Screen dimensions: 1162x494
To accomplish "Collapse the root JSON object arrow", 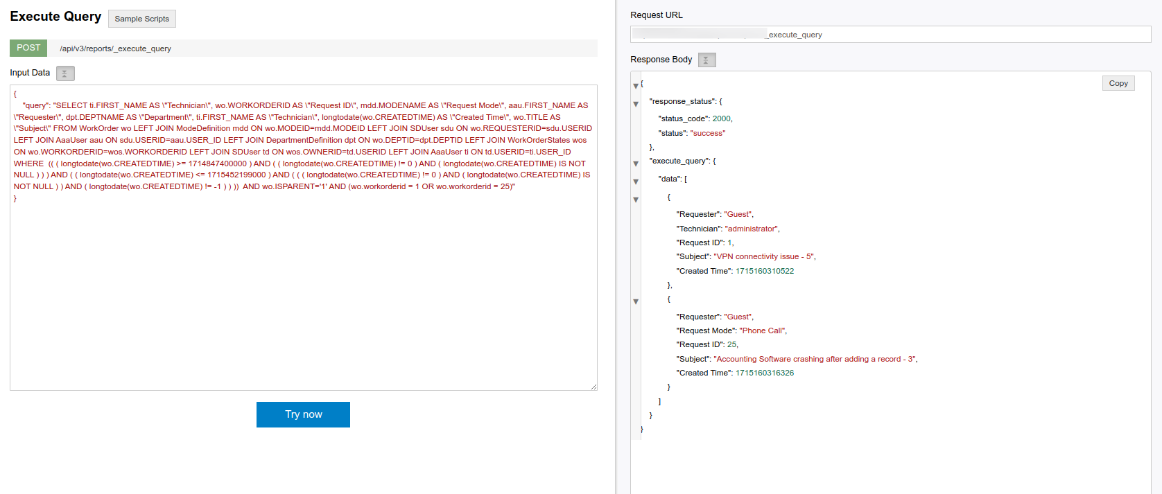I will click(x=636, y=86).
